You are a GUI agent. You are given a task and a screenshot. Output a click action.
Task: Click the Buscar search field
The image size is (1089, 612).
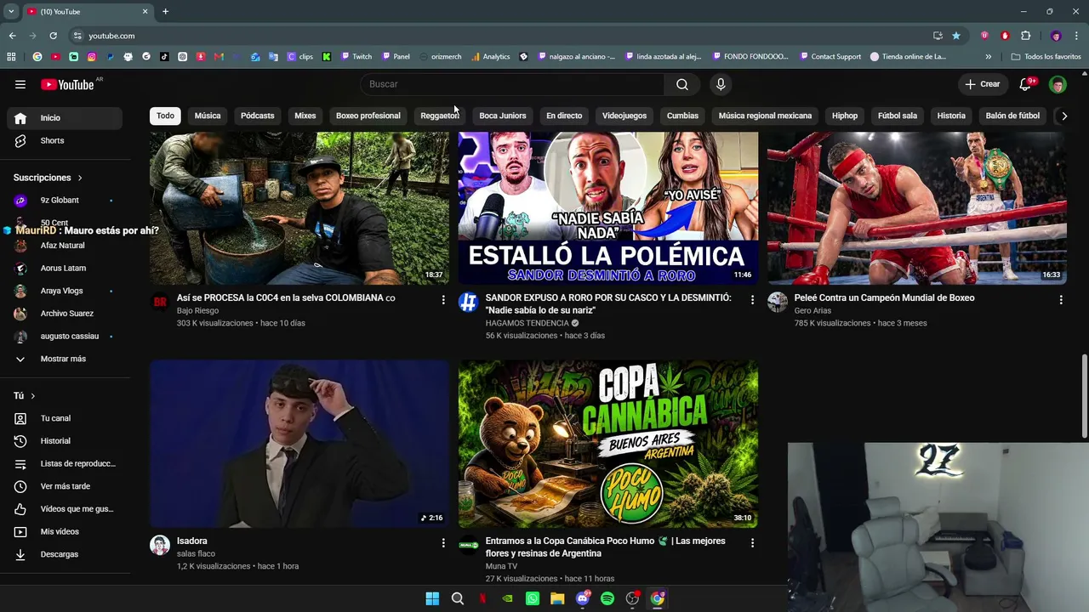click(x=513, y=84)
